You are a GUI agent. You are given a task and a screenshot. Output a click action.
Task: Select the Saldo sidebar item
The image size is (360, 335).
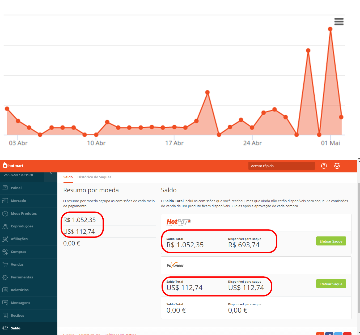[x=29, y=328]
